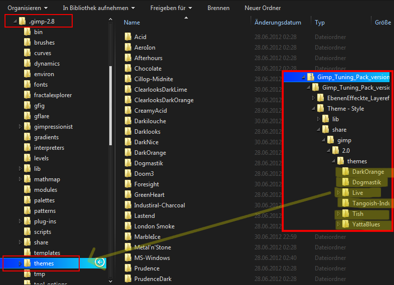Click the Live folder icon in overlay tree
The image size is (394, 285).
346,193
